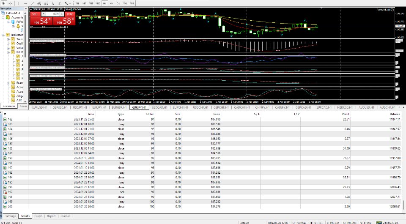
Task: Expand the Oscillators indicators node
Action: [8, 44]
